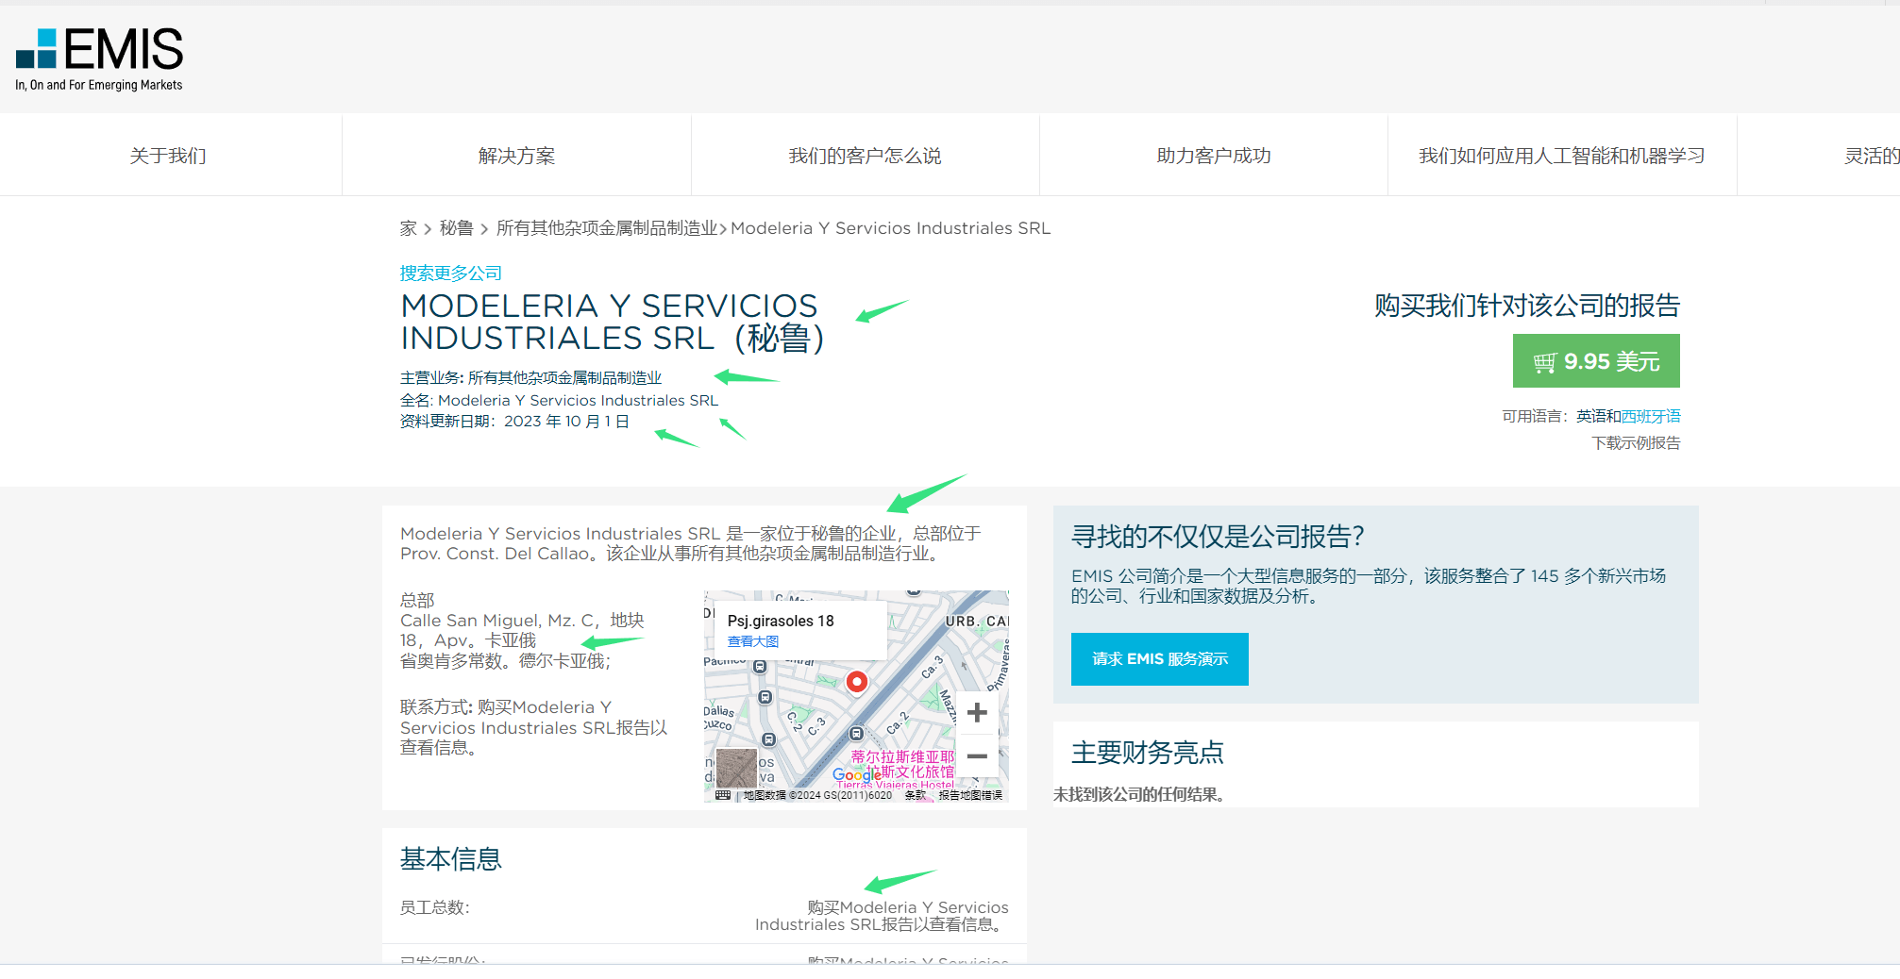This screenshot has height=979, width=1900.
Task: Click the company title heading
Action: click(x=613, y=322)
